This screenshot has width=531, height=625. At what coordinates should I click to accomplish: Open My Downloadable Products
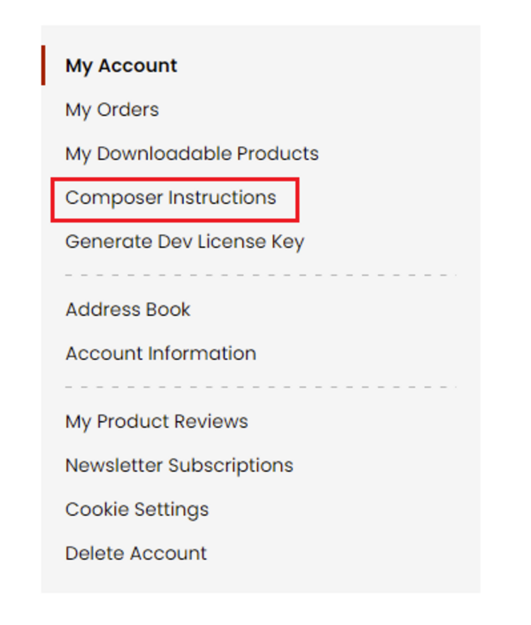point(192,154)
